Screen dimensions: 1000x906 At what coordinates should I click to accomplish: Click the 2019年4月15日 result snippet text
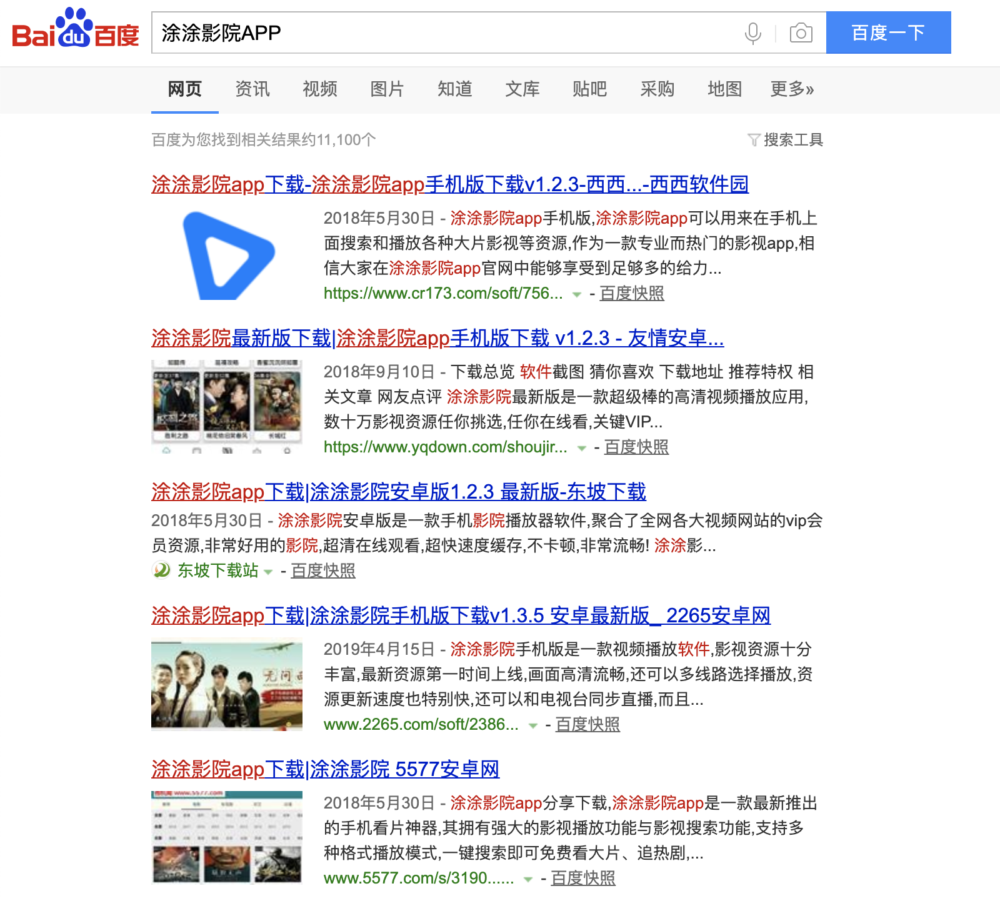(569, 674)
